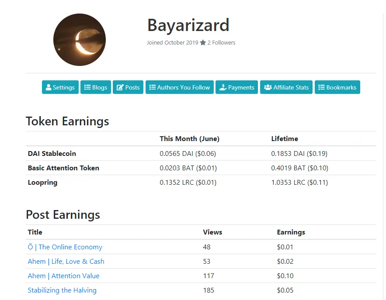
Task: Click the Authors You Follow label
Action: [184, 87]
